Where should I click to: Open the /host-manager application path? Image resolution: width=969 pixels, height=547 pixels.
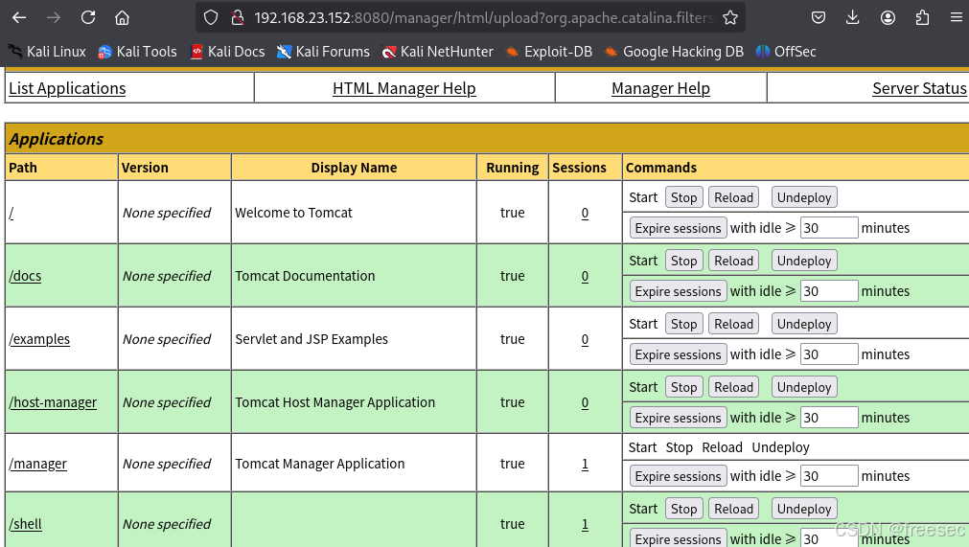[x=53, y=402]
